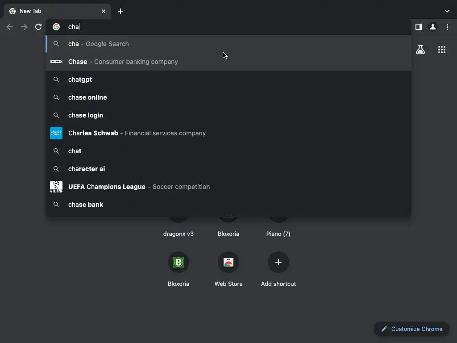Open the dragonx v3 shortcut label
This screenshot has height=343, width=457.
pos(179,234)
